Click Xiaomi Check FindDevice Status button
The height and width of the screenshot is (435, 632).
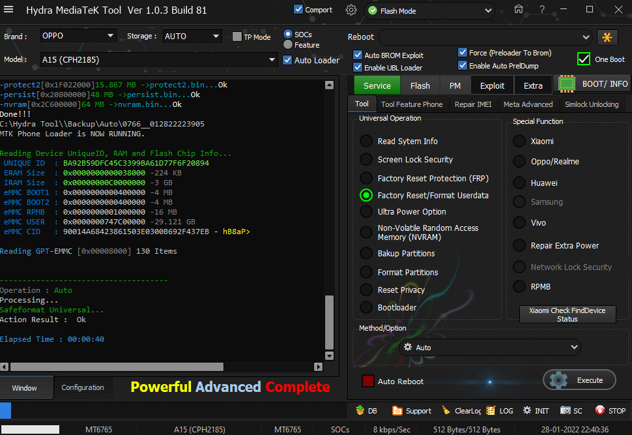[567, 314]
